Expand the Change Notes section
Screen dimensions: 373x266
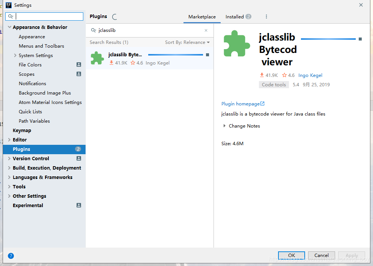224,126
